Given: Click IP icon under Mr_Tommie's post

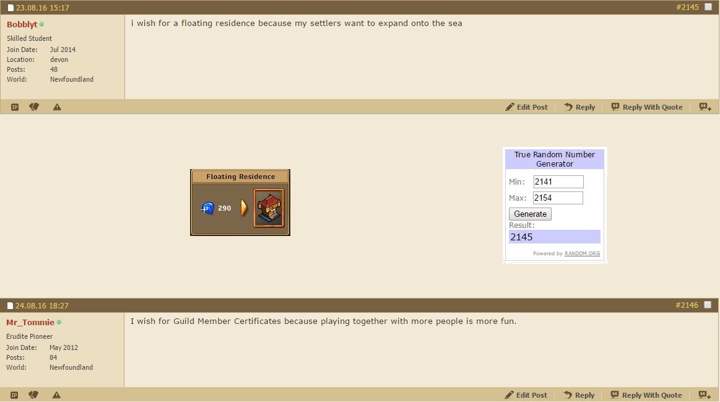Looking at the screenshot, I should coord(14,395).
